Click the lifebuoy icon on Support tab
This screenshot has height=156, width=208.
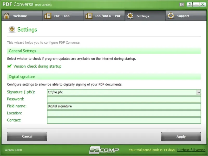pos(171,16)
